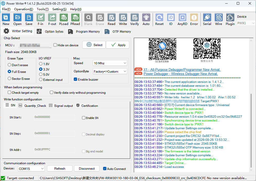Click the Wire toolbar icon

219,19
